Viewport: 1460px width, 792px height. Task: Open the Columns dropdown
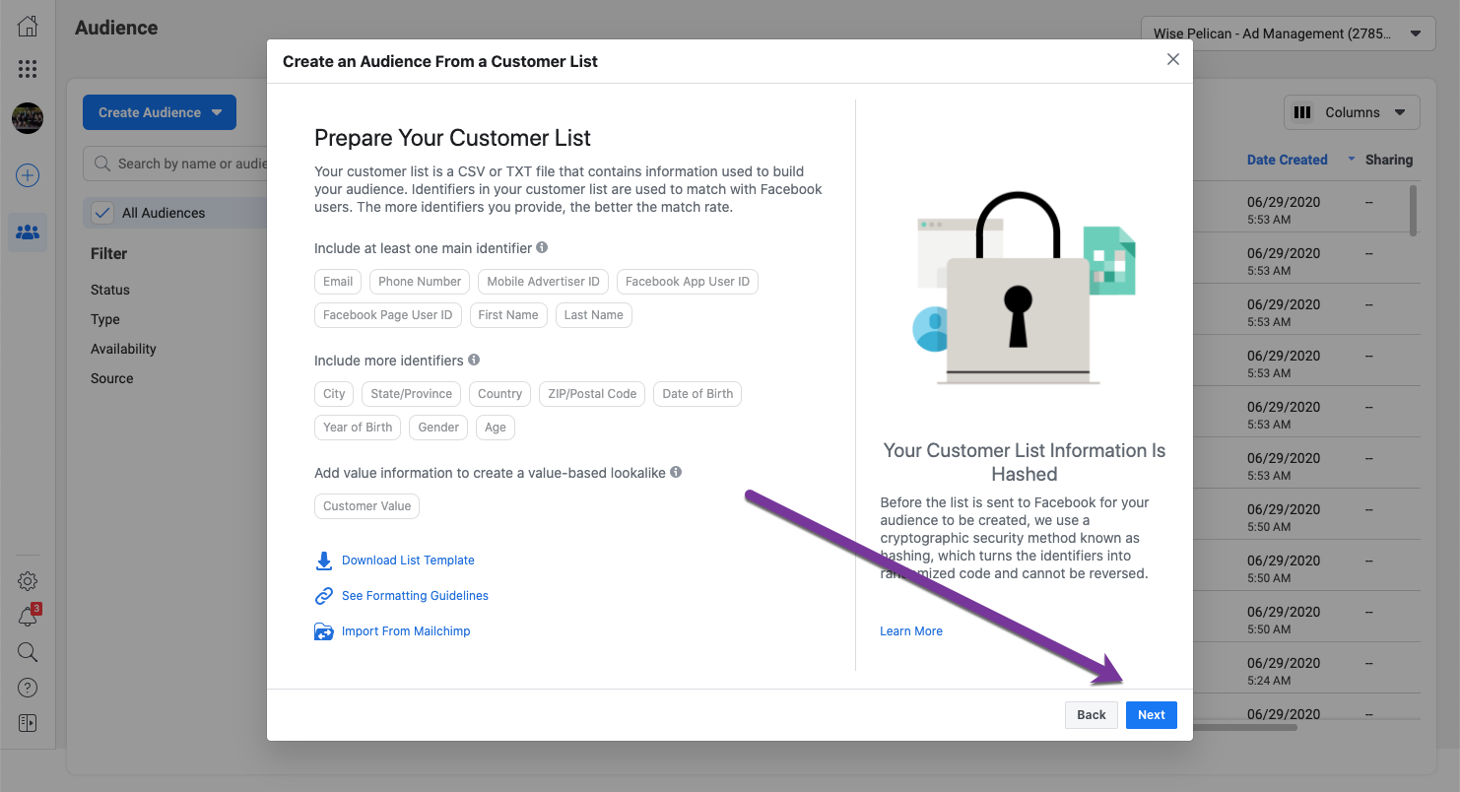click(1352, 112)
